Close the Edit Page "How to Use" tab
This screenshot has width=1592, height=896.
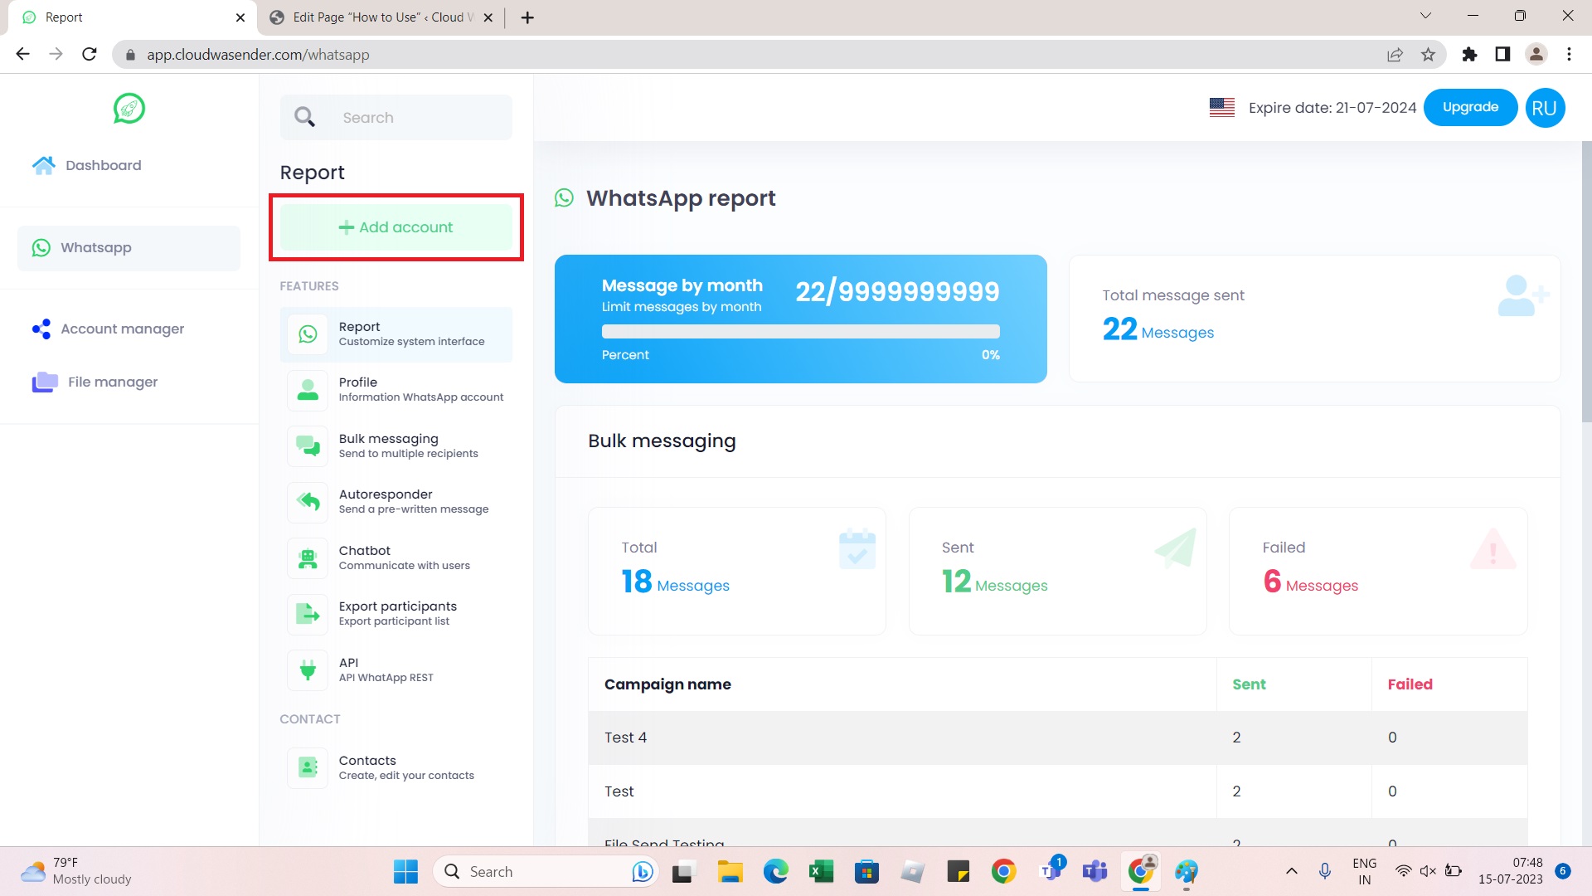pyautogui.click(x=488, y=17)
